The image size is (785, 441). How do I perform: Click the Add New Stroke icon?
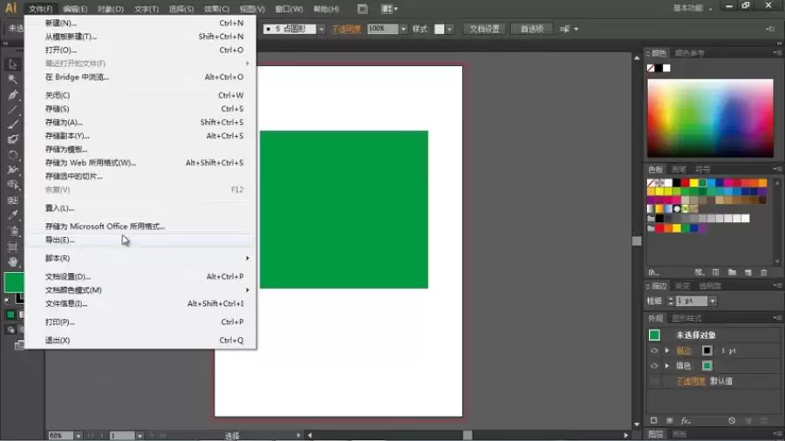pos(653,420)
